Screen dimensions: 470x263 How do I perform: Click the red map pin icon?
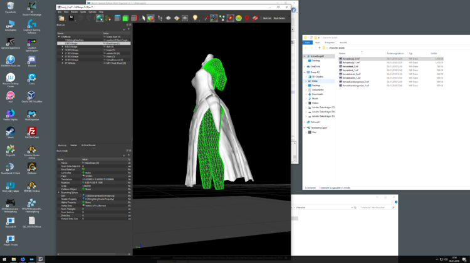247,18
